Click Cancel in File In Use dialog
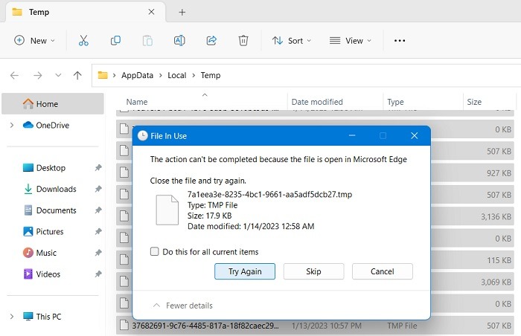The height and width of the screenshot is (336, 521). 383,271
